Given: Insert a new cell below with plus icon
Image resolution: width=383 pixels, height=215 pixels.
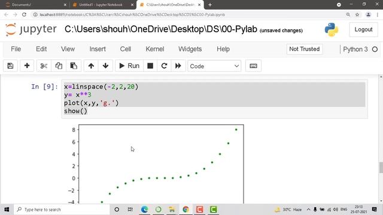Looking at the screenshot, I should point(27,66).
